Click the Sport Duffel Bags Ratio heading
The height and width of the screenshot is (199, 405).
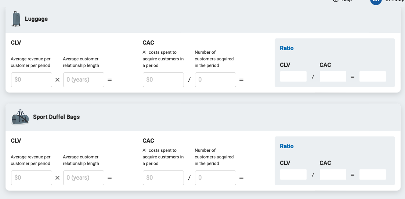click(x=287, y=146)
